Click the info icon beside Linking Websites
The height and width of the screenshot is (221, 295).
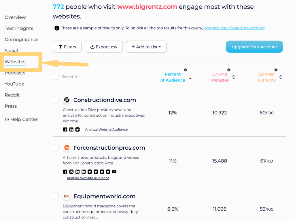[229, 70]
